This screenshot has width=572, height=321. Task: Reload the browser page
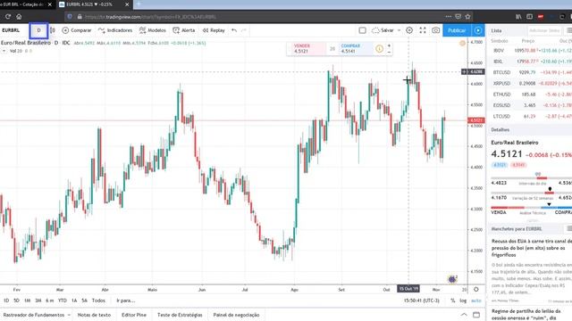[x=8, y=17]
